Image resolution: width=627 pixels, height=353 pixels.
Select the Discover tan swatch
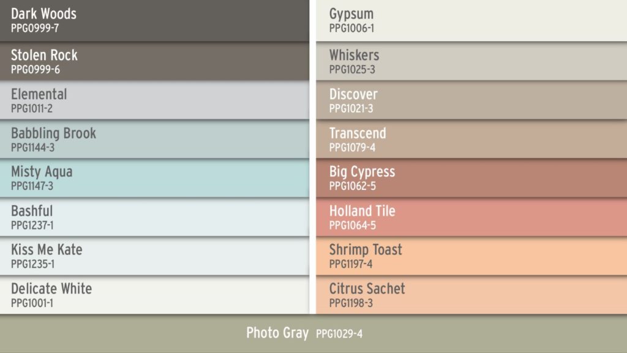(x=471, y=100)
